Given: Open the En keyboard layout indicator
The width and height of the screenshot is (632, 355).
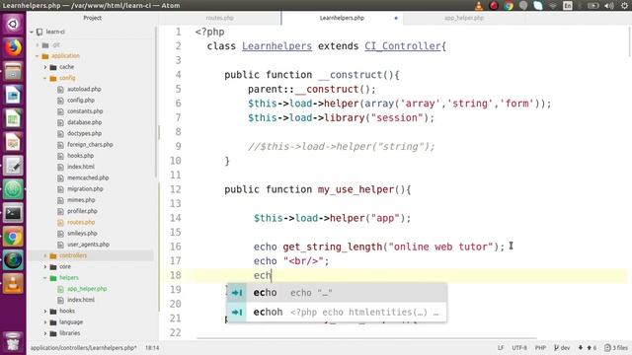Looking at the screenshot, I should (x=568, y=5).
